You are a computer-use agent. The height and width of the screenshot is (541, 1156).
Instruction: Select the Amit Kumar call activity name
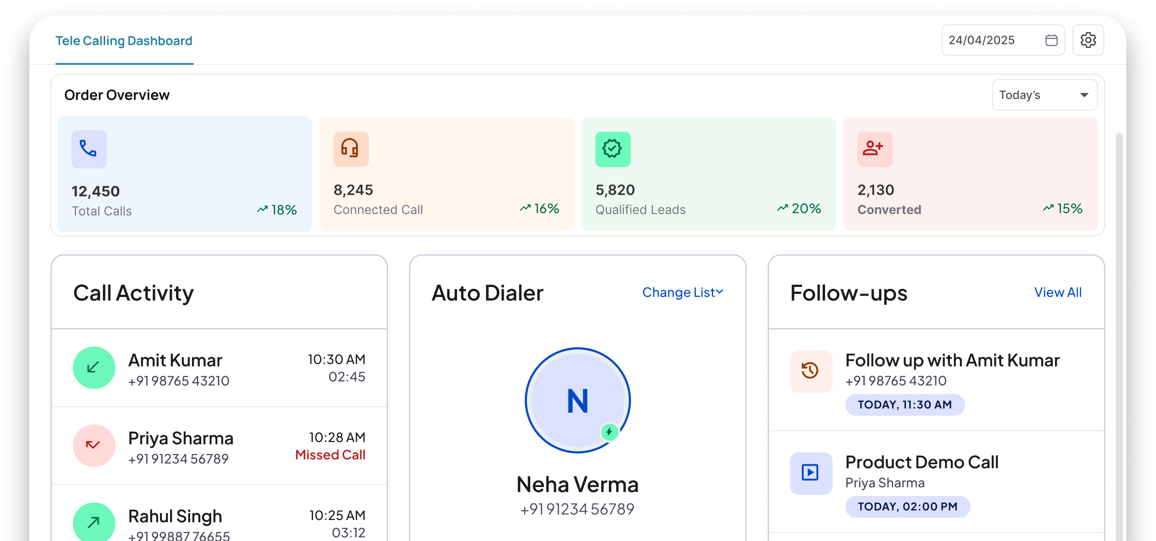(x=175, y=361)
